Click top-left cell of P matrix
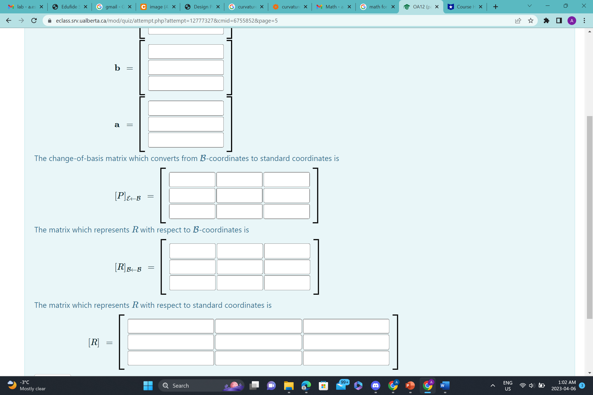 pyautogui.click(x=192, y=180)
